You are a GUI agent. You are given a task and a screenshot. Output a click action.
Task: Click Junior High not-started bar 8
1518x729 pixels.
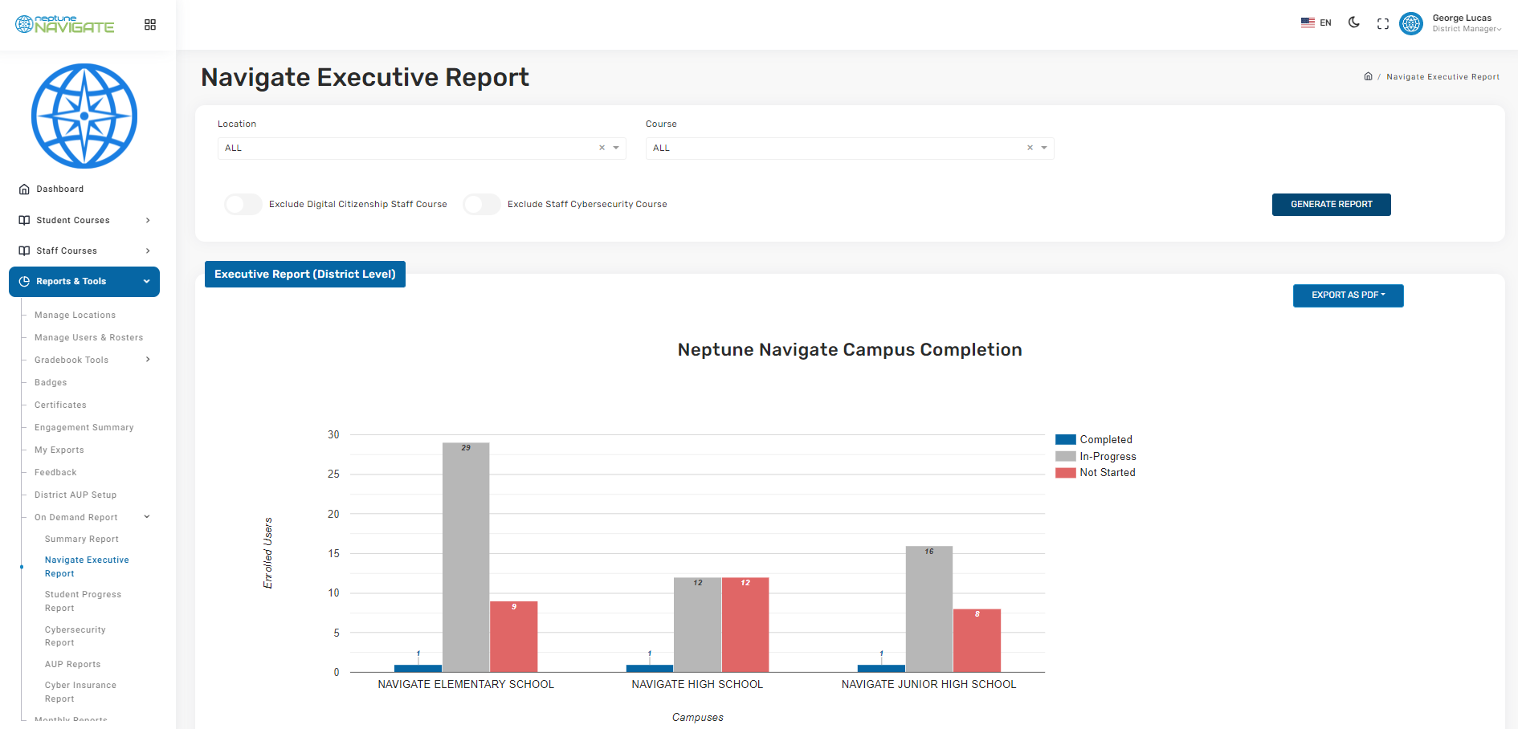(x=977, y=641)
